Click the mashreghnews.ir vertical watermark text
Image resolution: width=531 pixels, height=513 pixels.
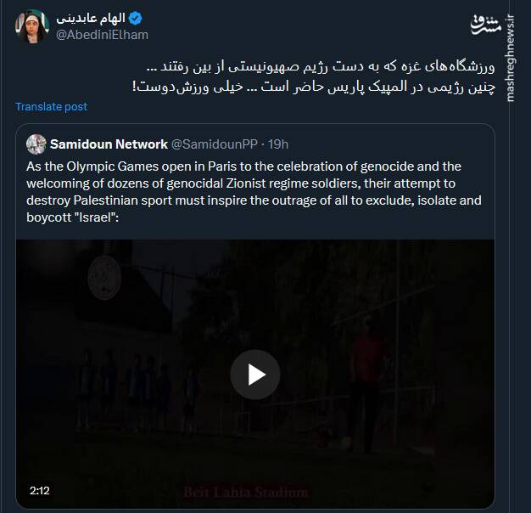(x=511, y=59)
